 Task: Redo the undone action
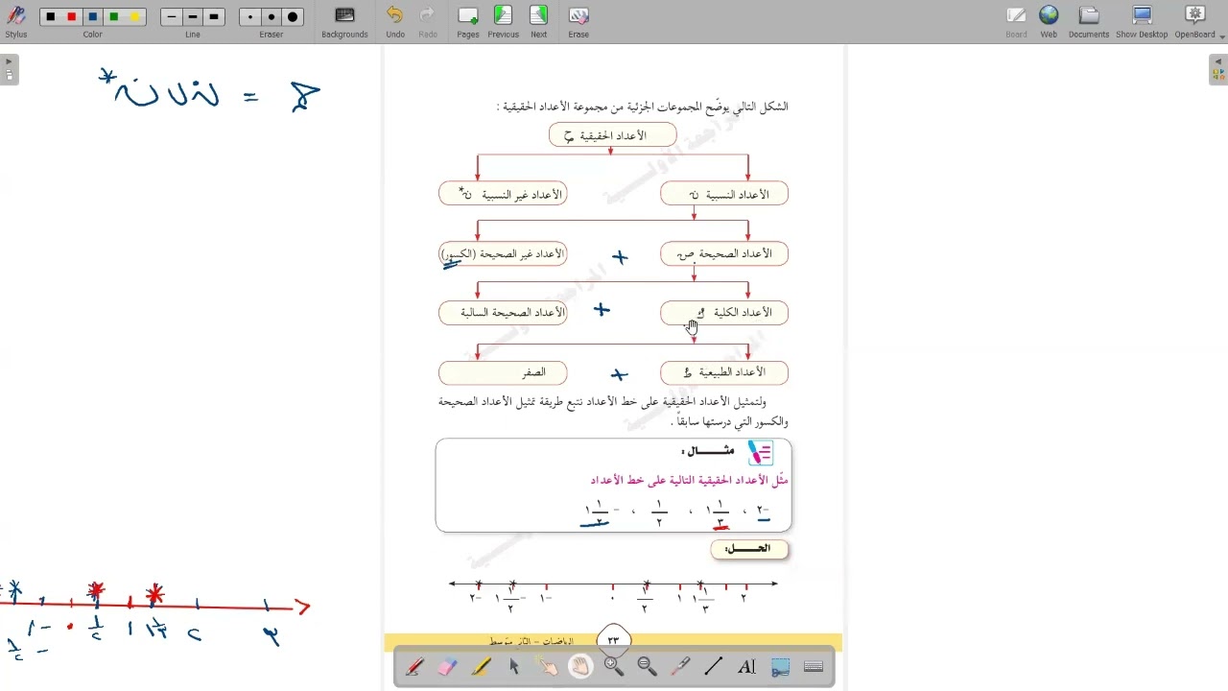(x=428, y=21)
